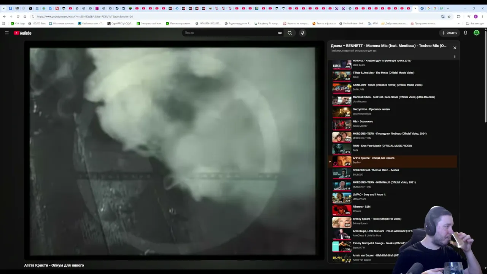Select Oxxxymiron - Признаки жизни title
The image size is (487, 274).
point(371,109)
